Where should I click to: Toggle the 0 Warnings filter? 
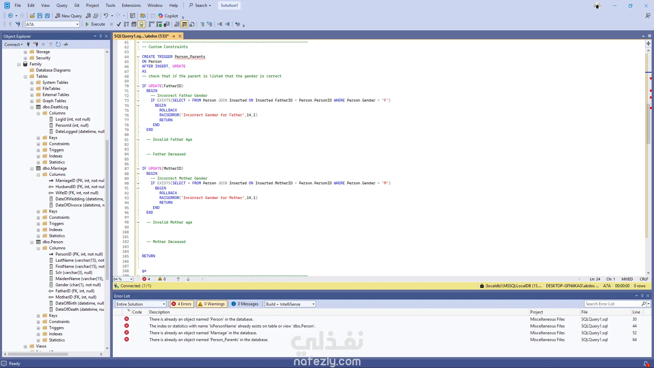coord(212,304)
